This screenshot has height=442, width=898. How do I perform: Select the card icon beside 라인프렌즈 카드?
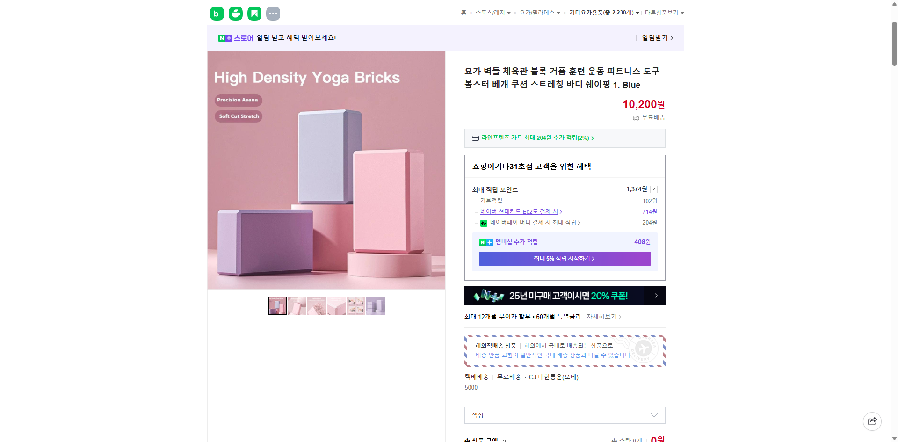click(x=475, y=138)
